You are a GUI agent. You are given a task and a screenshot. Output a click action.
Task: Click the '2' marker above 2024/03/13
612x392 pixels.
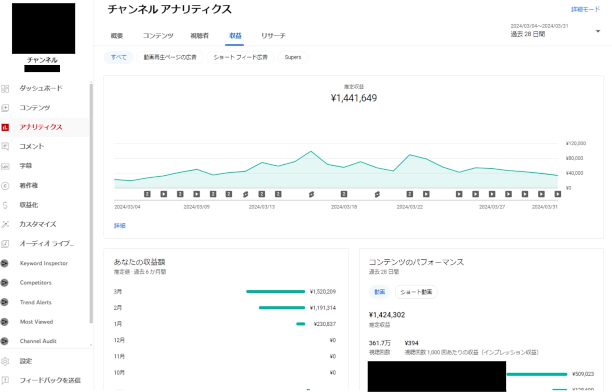pos(261,194)
